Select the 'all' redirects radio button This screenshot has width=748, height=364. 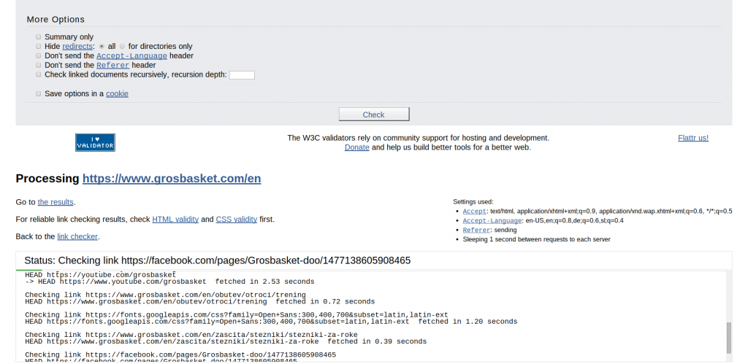point(102,46)
